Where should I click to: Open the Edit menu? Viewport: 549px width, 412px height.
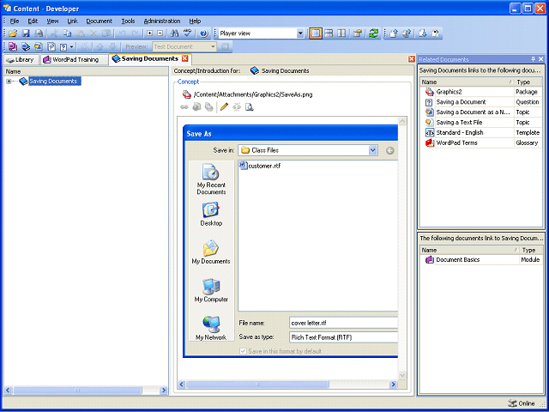[x=33, y=21]
